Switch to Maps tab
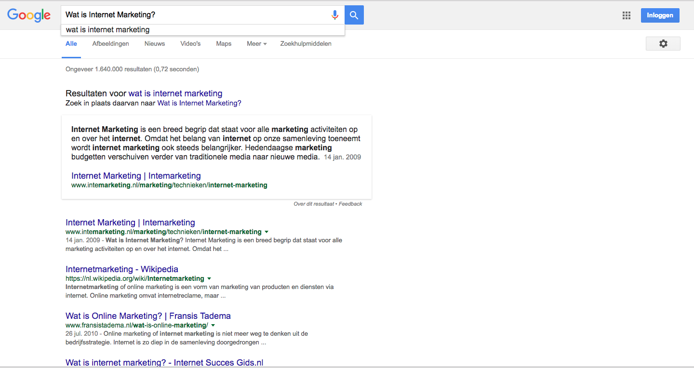The width and height of the screenshot is (694, 368). [x=224, y=44]
